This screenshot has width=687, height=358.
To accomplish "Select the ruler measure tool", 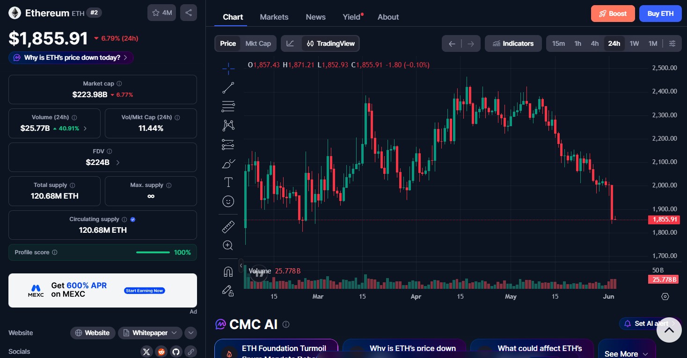I will (228, 227).
